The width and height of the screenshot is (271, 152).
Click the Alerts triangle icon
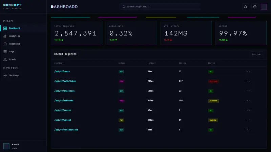pos(5,59)
